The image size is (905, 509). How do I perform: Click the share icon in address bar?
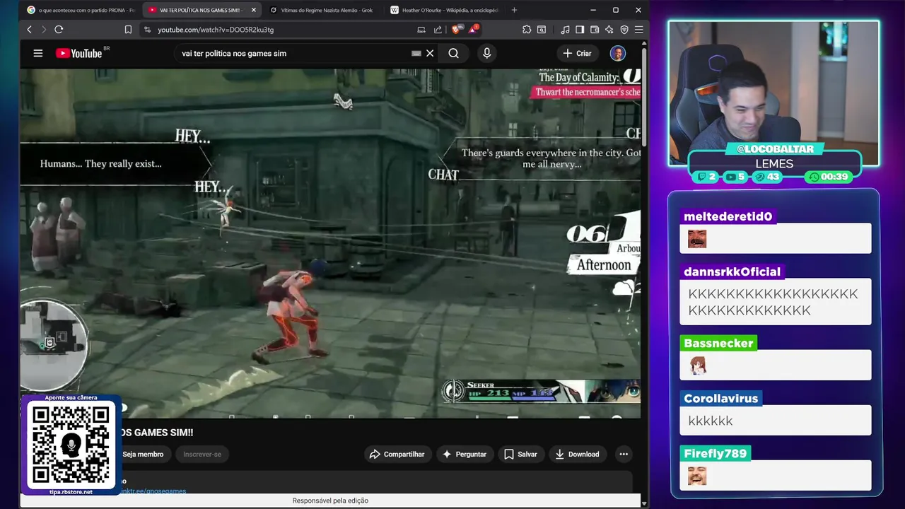[x=438, y=30]
